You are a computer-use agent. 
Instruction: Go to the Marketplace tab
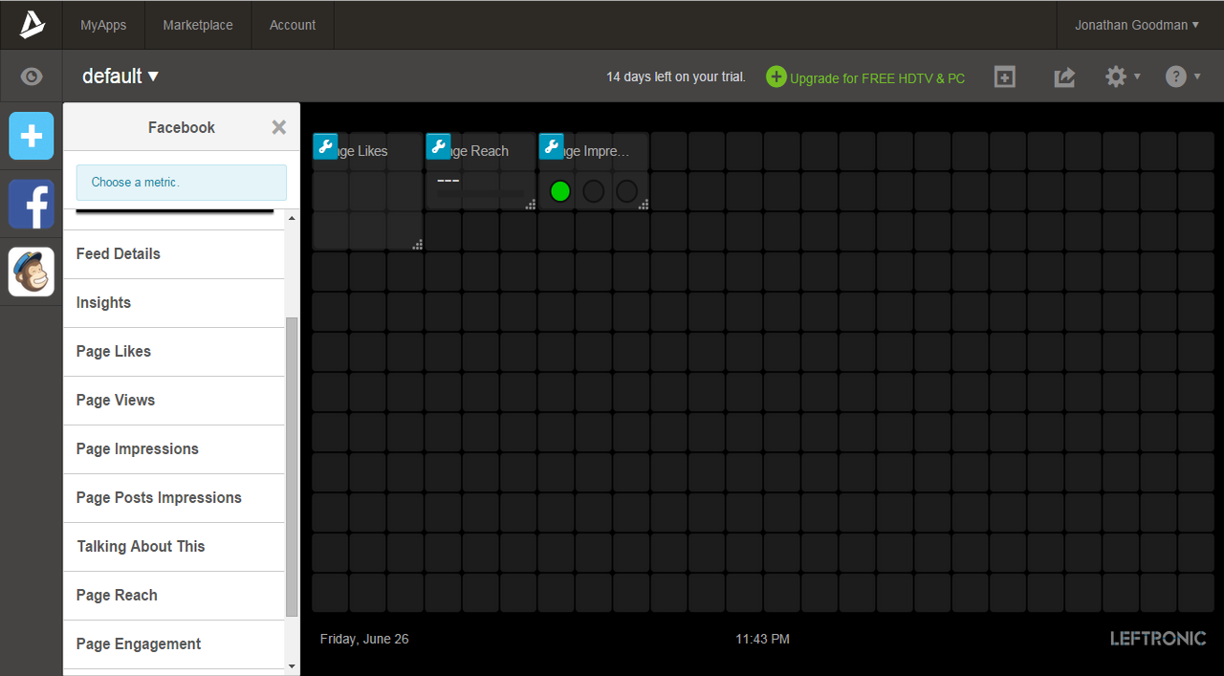click(198, 25)
